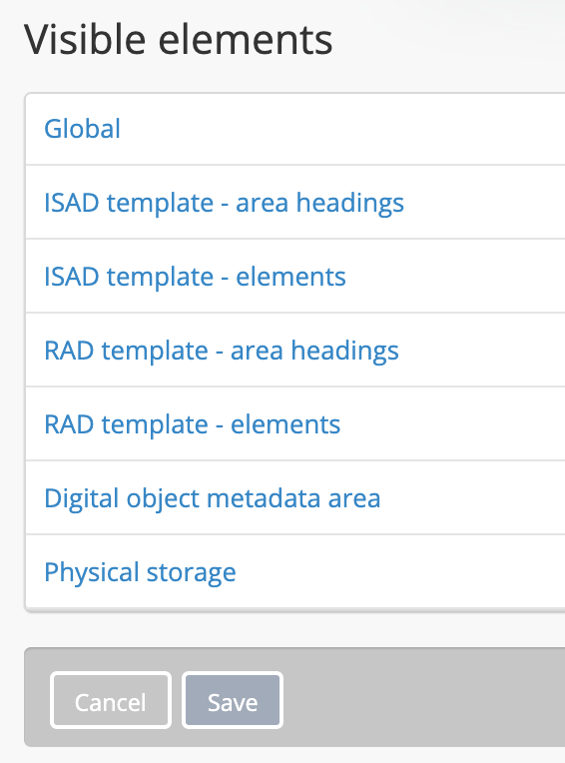Screen dimensions: 565x763
Task: Choose the ISAD area headings row
Action: (295, 202)
